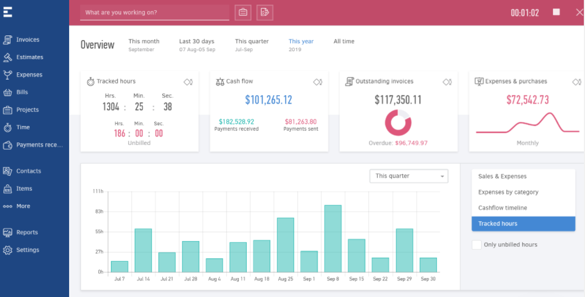Click the Settings label in sidebar
The width and height of the screenshot is (585, 297).
[x=27, y=250]
